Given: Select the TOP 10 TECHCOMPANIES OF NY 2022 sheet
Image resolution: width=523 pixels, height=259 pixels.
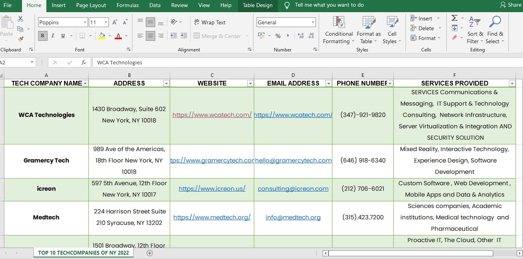Looking at the screenshot, I should 83,253.
